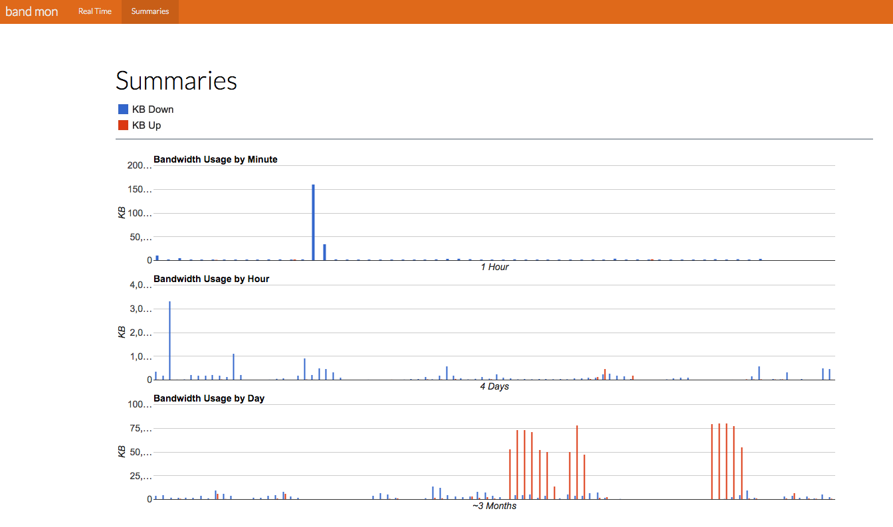The image size is (893, 527).
Task: Click the ~3 Months axis label
Action: [494, 506]
